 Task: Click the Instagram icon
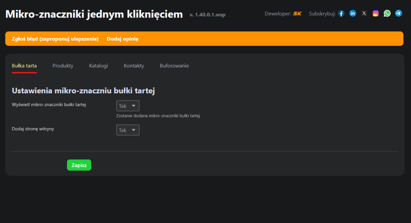point(376,13)
